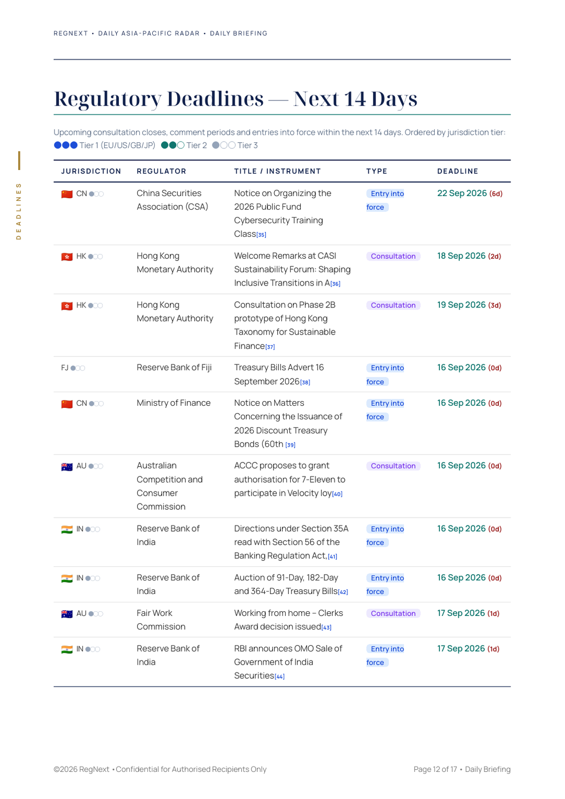Click the tier dots in the CSA row
565x799 pixels.
click(x=96, y=194)
